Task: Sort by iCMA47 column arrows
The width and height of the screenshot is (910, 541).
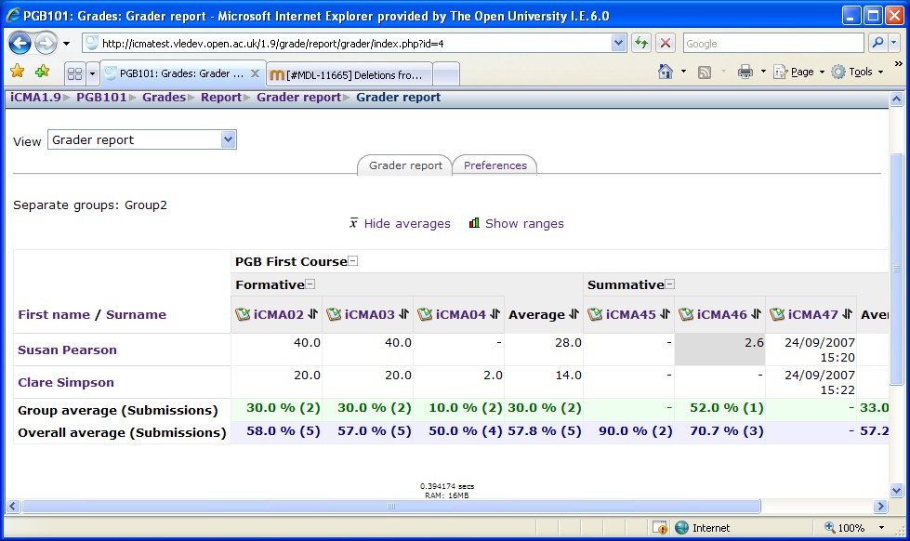Action: [848, 314]
